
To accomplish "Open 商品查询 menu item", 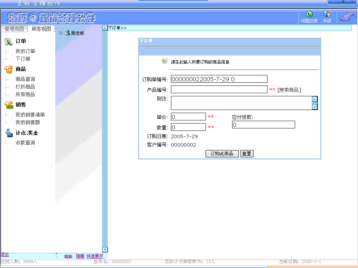I will click(x=25, y=79).
